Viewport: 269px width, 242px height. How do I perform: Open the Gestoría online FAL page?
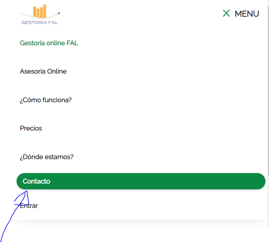point(49,43)
